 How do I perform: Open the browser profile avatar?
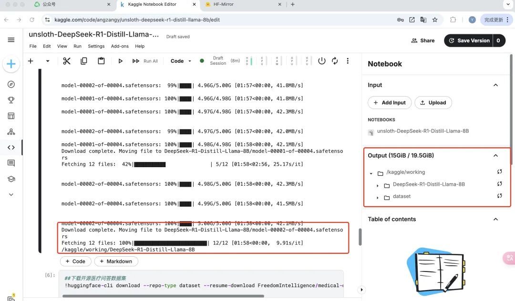[472, 20]
